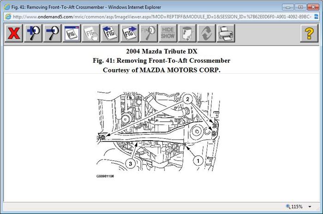Click the address bar URL field
Viewport: 323px width, 214px height.
coord(162,17)
